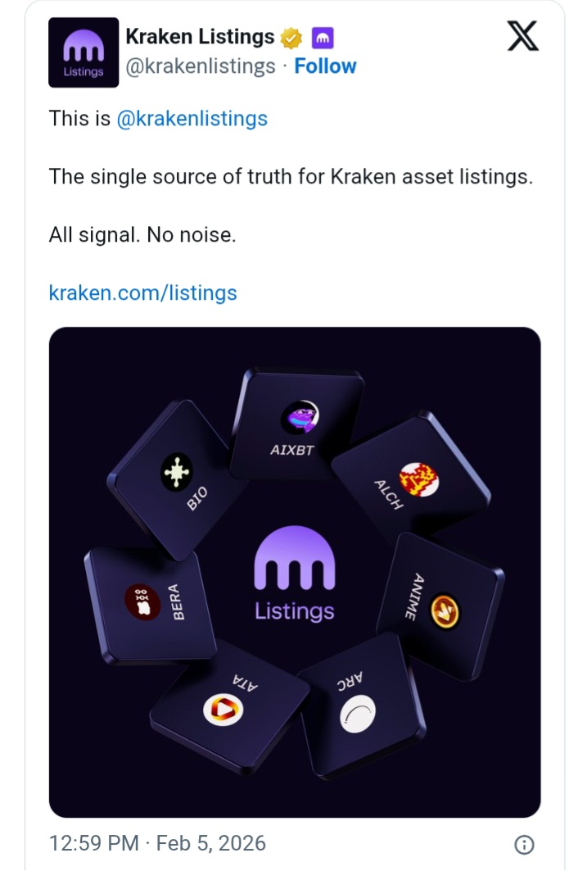Open the kraken.com/listings link

tap(143, 293)
